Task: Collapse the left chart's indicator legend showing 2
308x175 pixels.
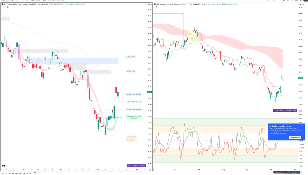Action: tap(3, 7)
